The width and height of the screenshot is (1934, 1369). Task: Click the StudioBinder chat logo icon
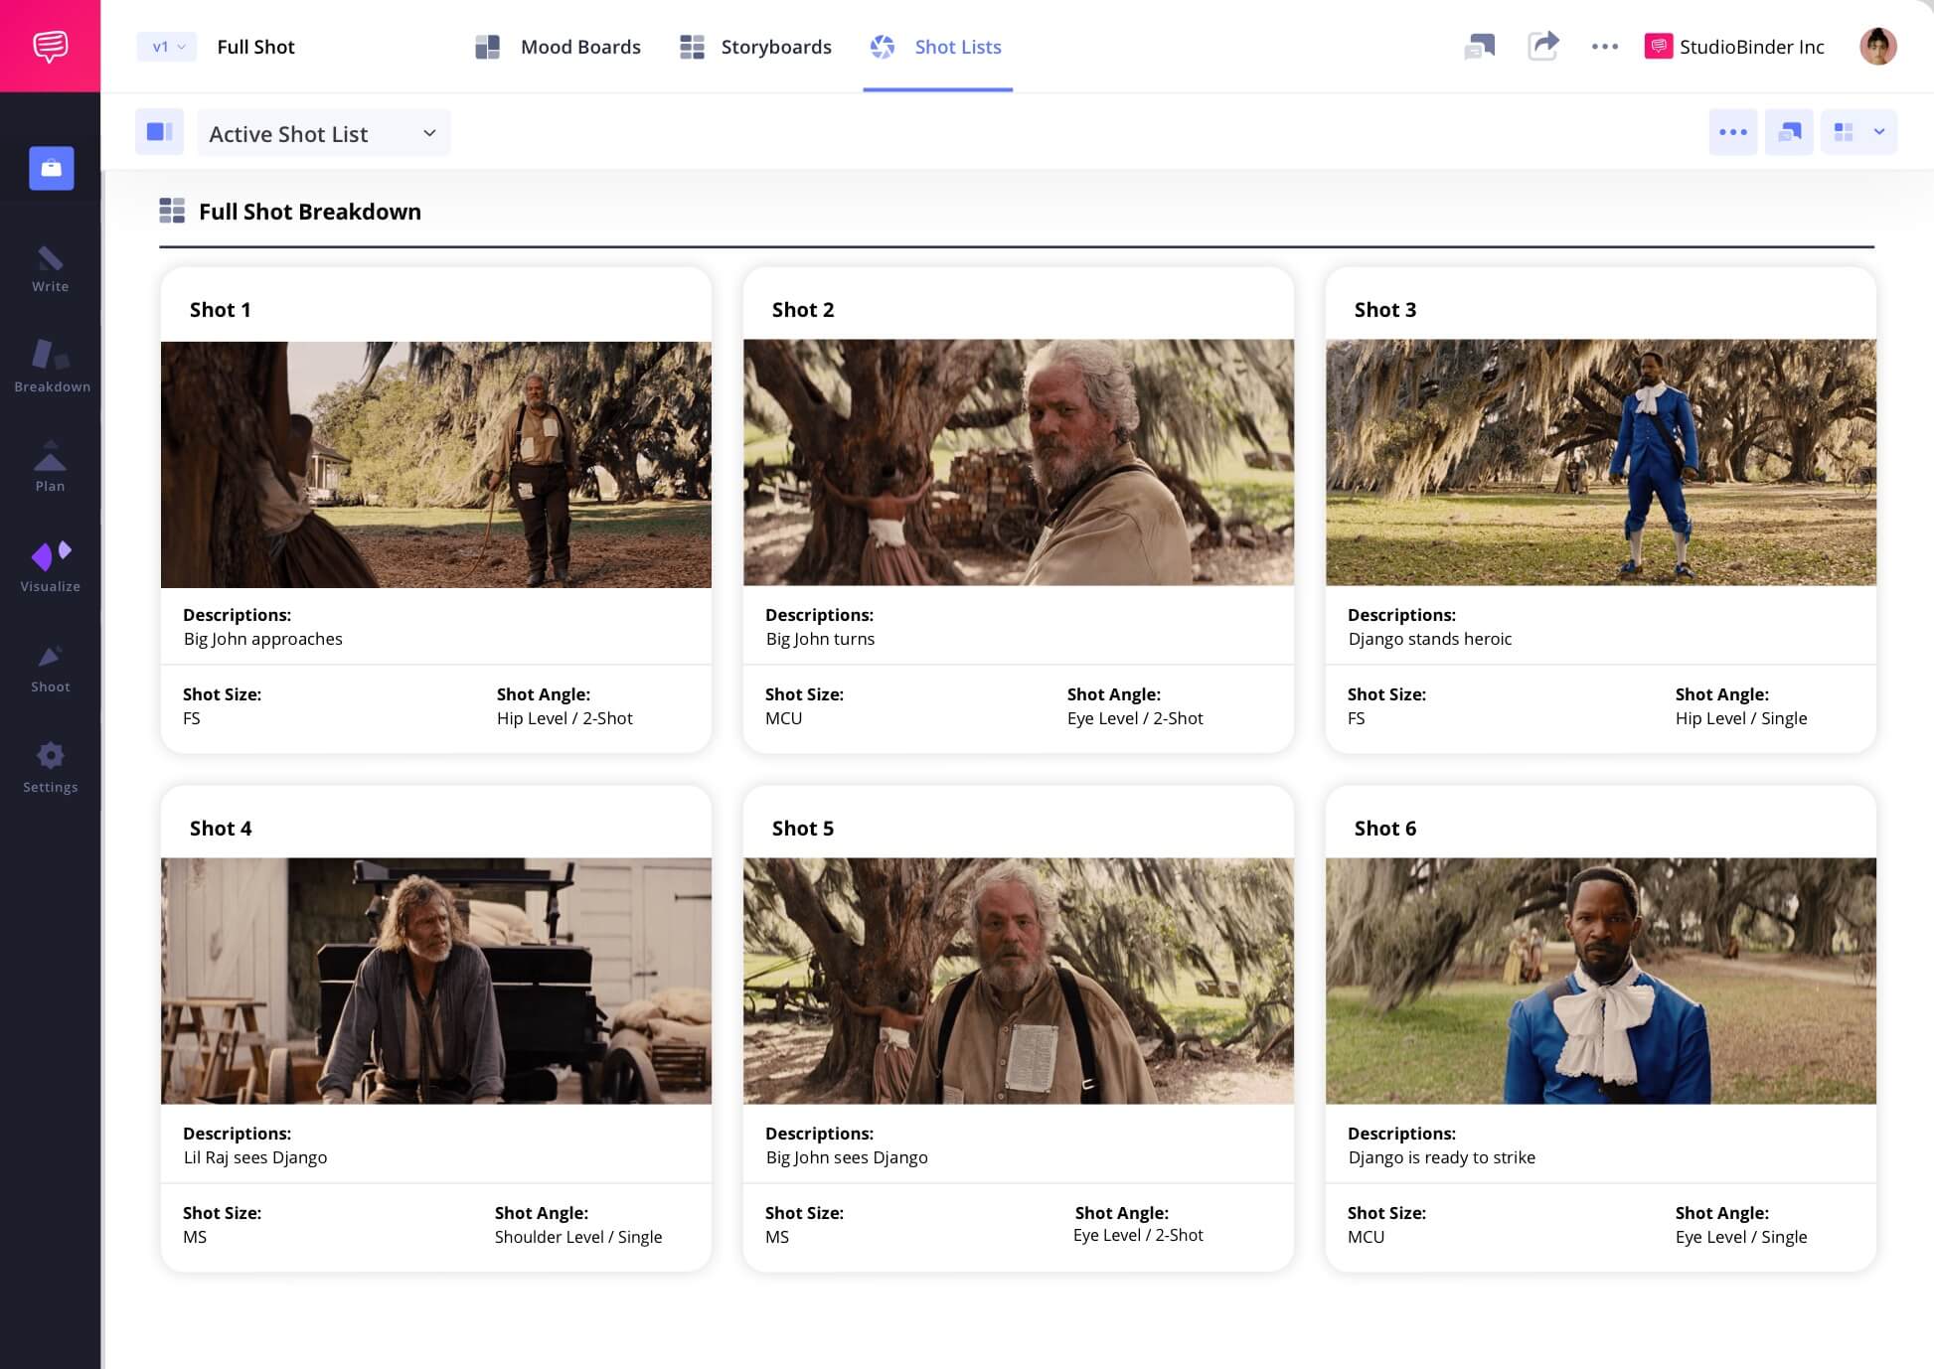tap(50, 46)
